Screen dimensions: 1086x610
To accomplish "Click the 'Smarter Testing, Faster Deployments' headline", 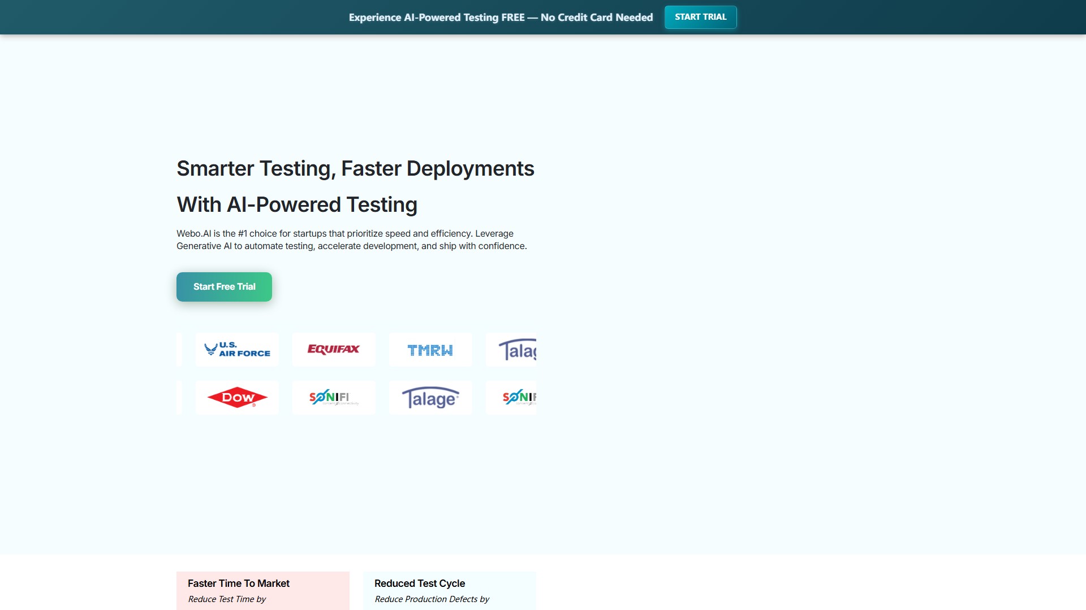I will (x=355, y=168).
